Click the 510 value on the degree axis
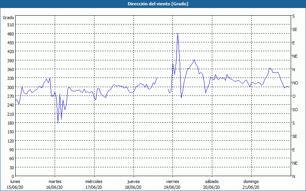 point(11,25)
